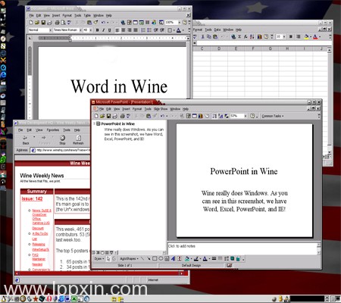Viewport: 341px width, 303px height.
Task: Click the Back button in Internet Explorer
Action: click(x=26, y=139)
